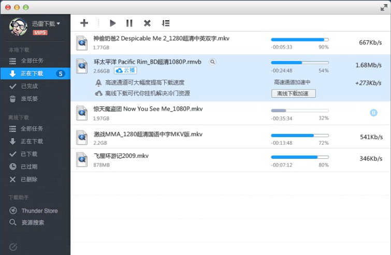Add a new download task with plus icon
The height and width of the screenshot is (255, 391).
(x=84, y=23)
